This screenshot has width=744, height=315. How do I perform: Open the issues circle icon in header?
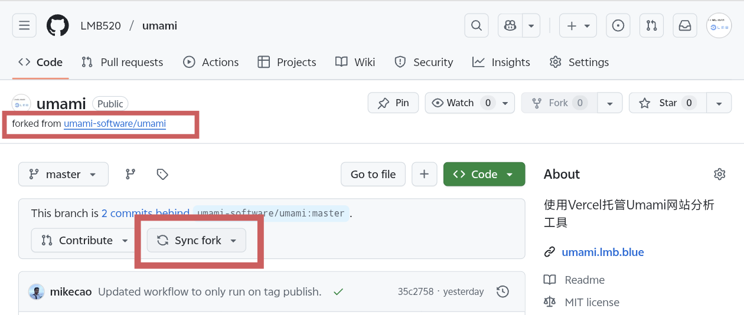point(618,26)
